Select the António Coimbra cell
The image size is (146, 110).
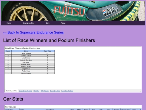point(26,60)
